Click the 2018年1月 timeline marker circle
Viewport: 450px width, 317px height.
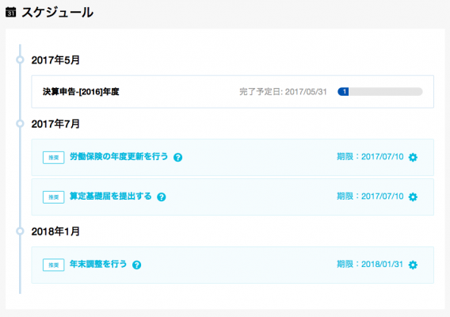20,231
